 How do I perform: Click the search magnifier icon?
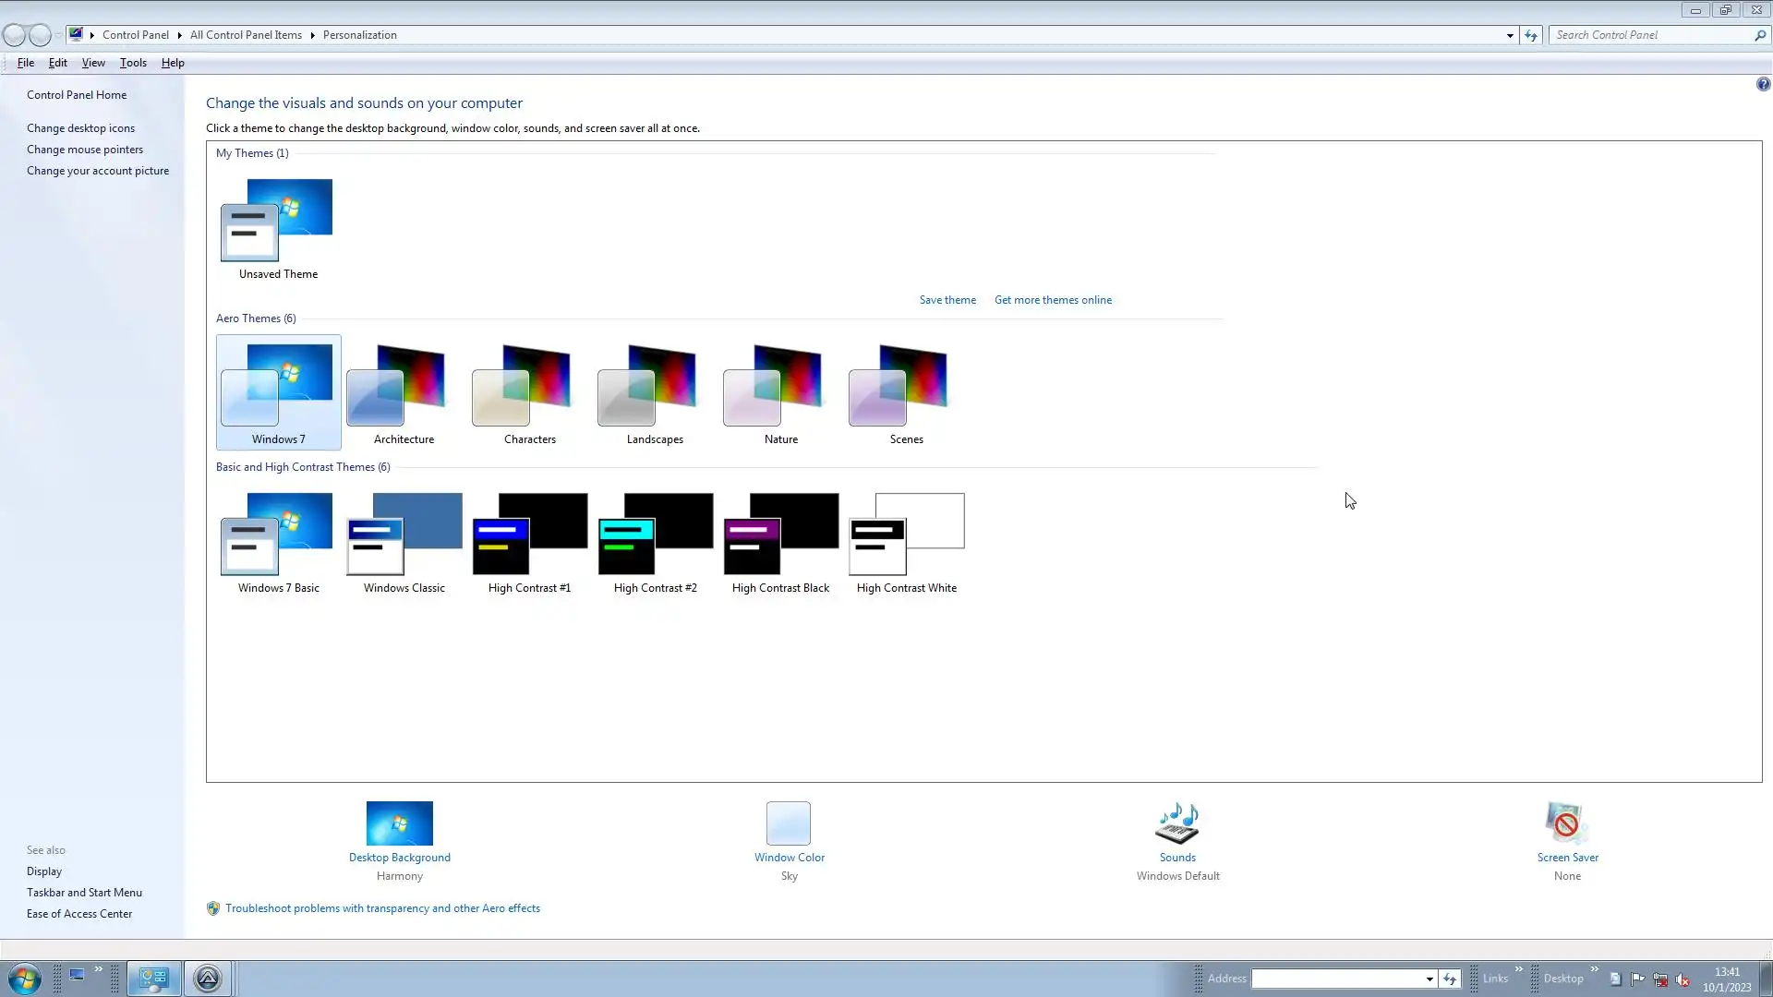click(x=1760, y=35)
